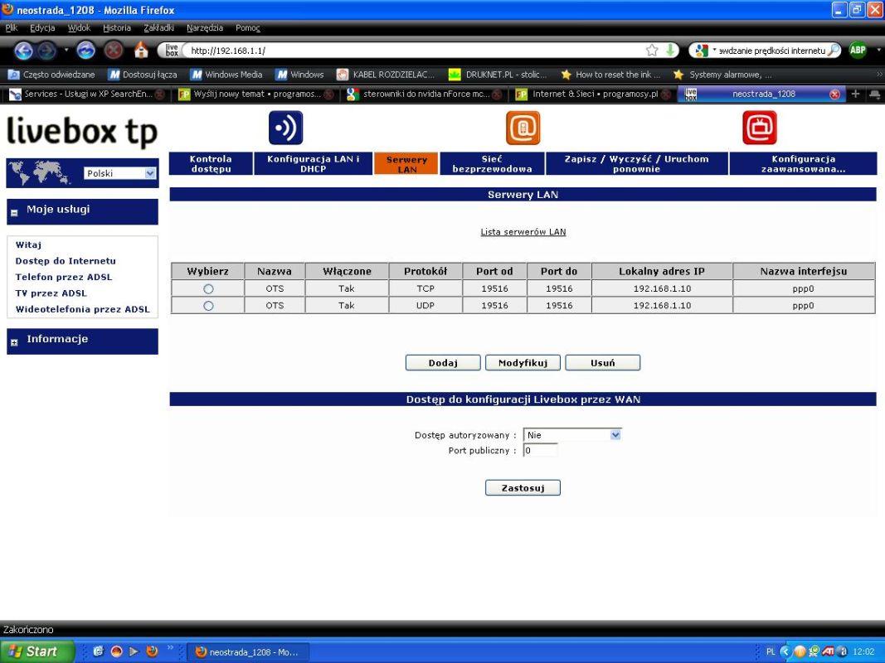Open TV przez ADSL link

51,293
